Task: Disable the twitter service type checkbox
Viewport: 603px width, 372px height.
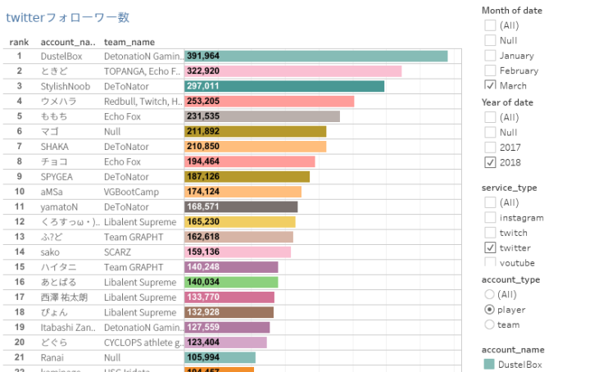Action: (x=490, y=247)
